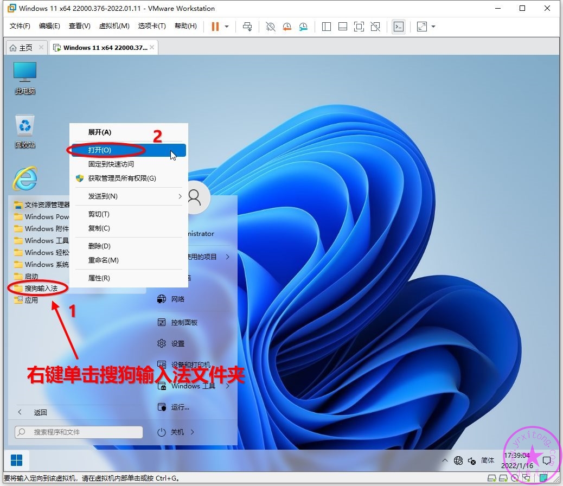Click the stretch guest display icon

point(422,27)
